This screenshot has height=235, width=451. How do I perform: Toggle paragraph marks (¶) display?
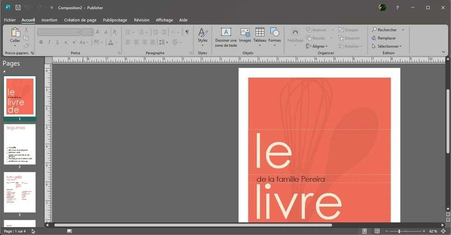pos(187,32)
